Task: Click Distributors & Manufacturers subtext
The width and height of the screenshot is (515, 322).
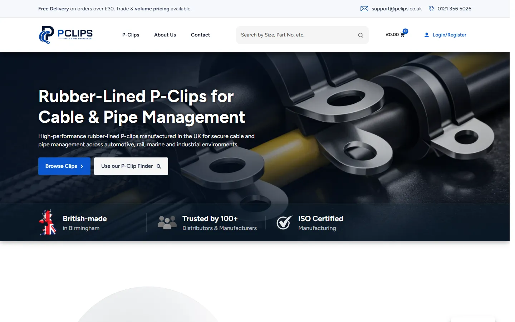Action: point(220,228)
